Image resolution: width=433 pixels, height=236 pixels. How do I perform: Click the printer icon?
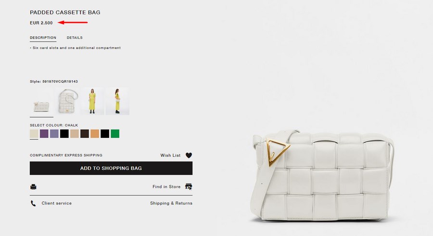[x=33, y=187]
